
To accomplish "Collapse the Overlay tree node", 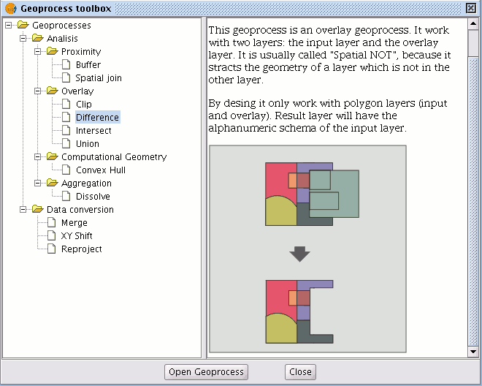I will (x=37, y=91).
